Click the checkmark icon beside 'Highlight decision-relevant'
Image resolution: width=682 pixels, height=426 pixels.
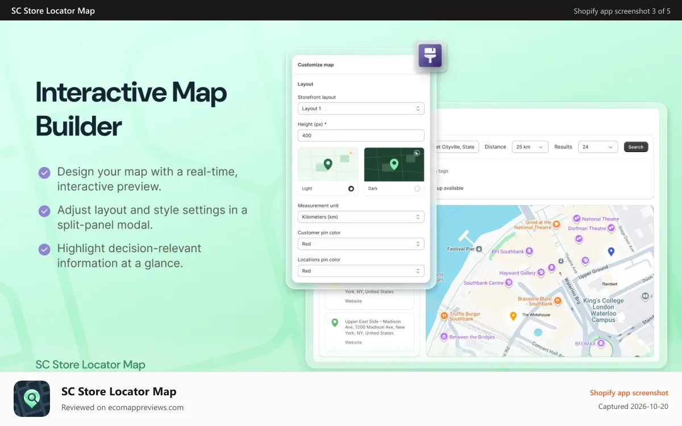(x=44, y=250)
